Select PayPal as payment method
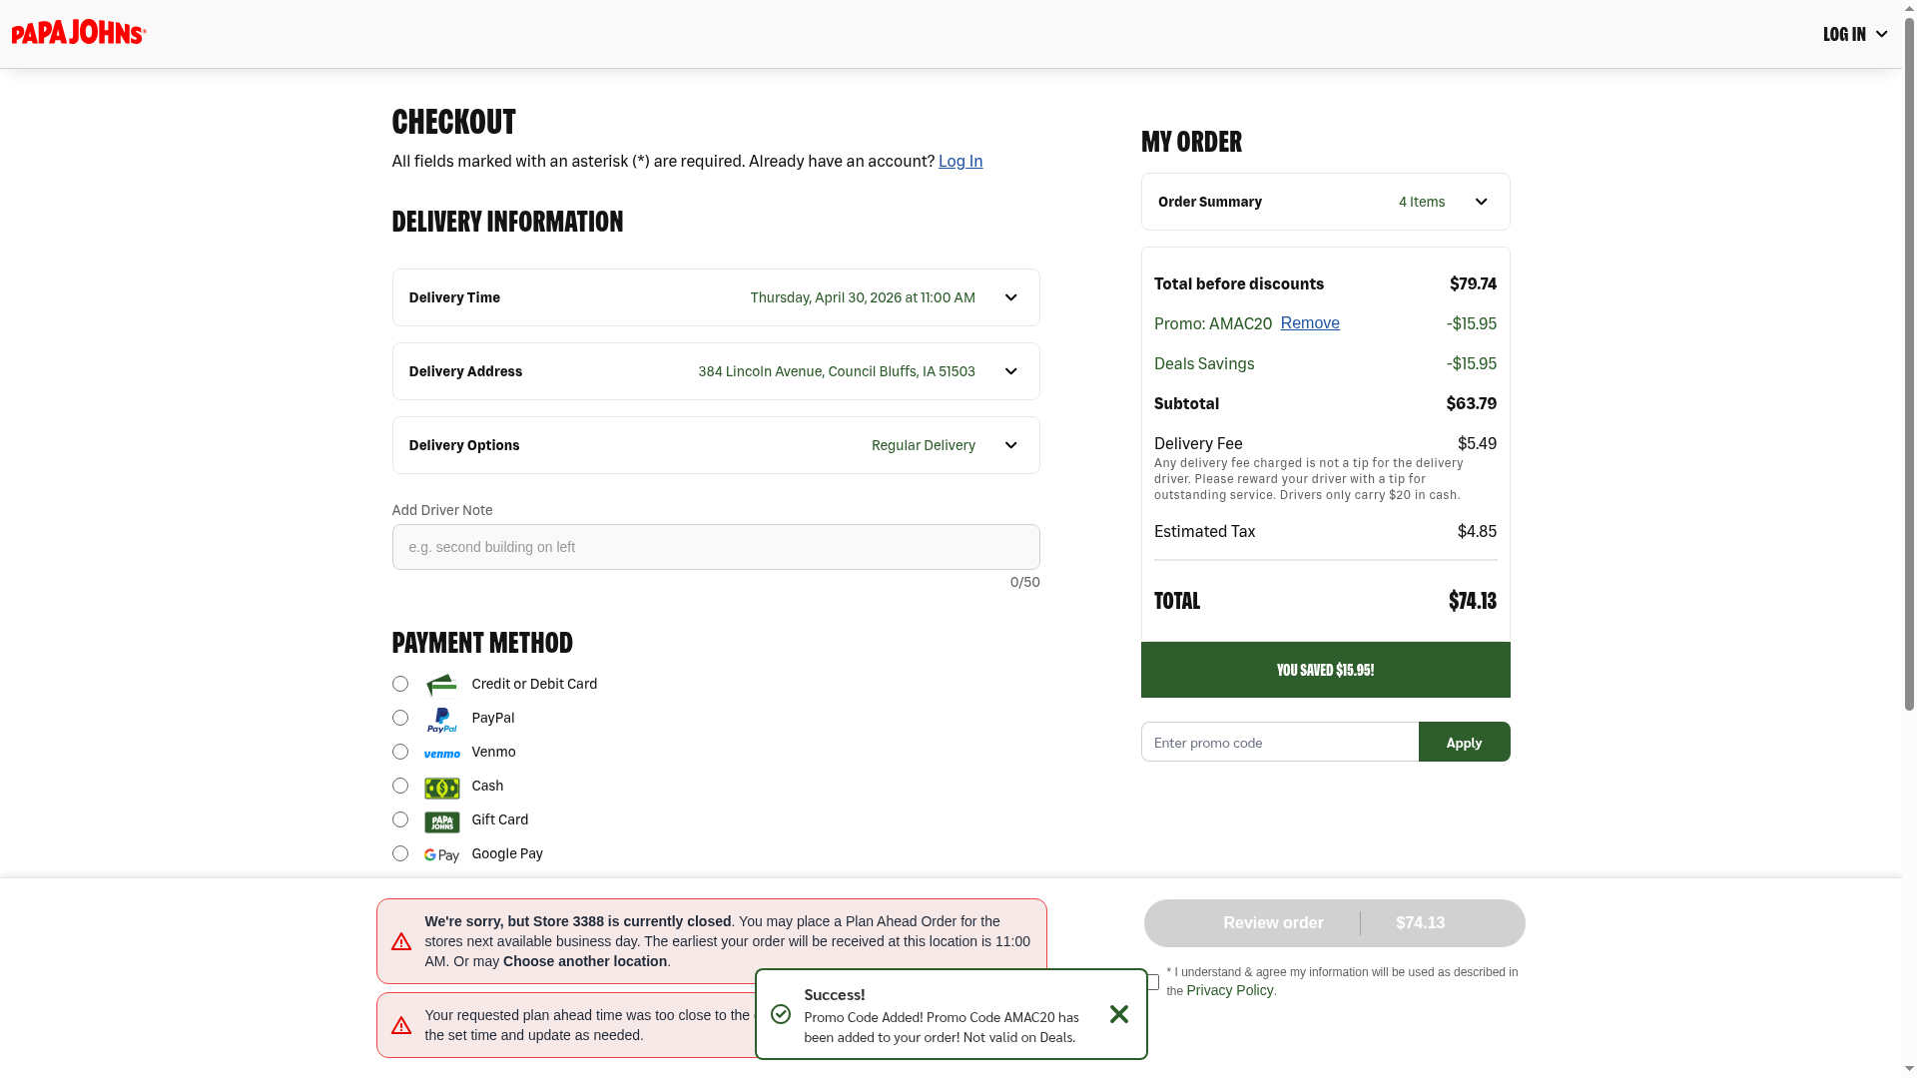Image resolution: width=1917 pixels, height=1078 pixels. tap(400, 718)
